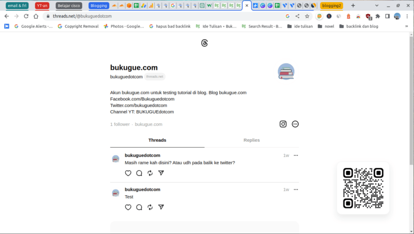Switch to the Google Analytics bar-chart tab
This screenshot has width=414, height=234.
click(151, 6)
